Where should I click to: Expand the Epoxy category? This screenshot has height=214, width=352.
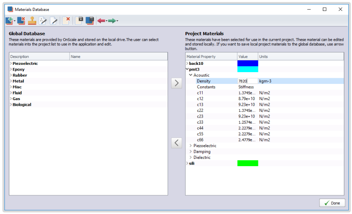(11, 69)
